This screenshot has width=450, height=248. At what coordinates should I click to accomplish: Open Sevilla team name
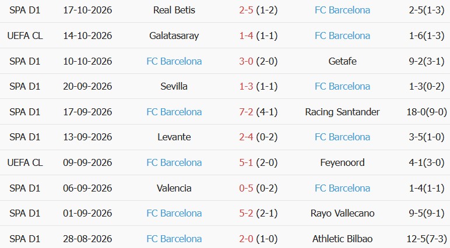click(x=174, y=86)
